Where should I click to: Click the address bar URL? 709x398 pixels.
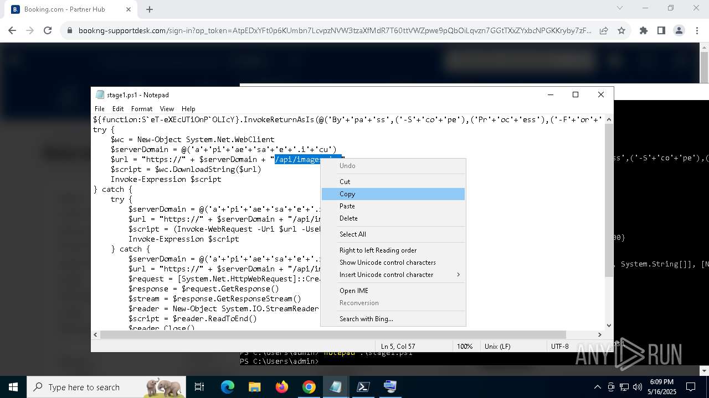(335, 30)
